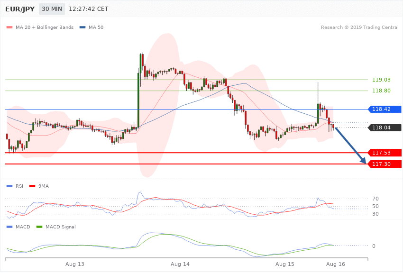The width and height of the screenshot is (403, 273).
Task: Click the MA 20 + Bollinger Bands legend swatch
Action: (x=9, y=27)
